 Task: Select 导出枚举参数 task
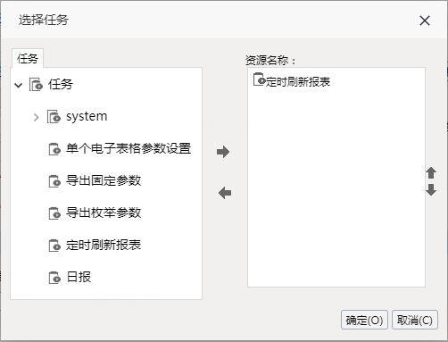click(x=104, y=213)
